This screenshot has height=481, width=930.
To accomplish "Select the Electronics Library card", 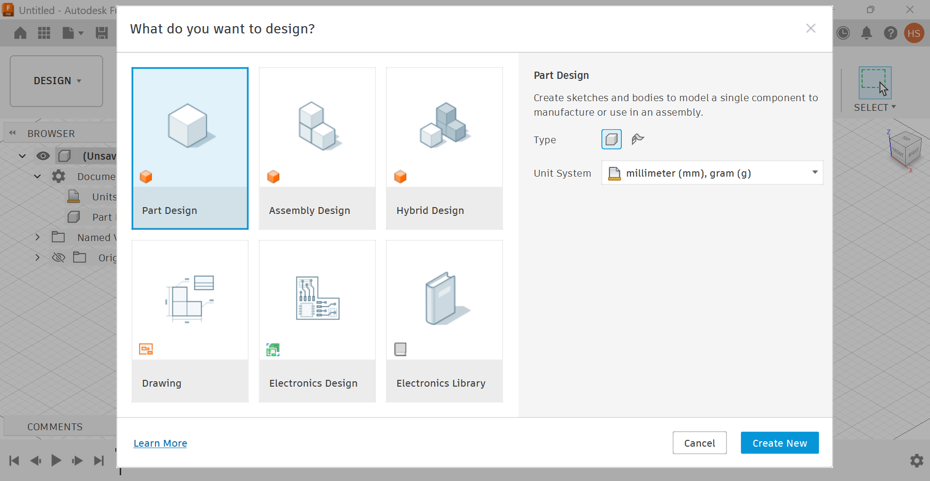I will coord(444,321).
